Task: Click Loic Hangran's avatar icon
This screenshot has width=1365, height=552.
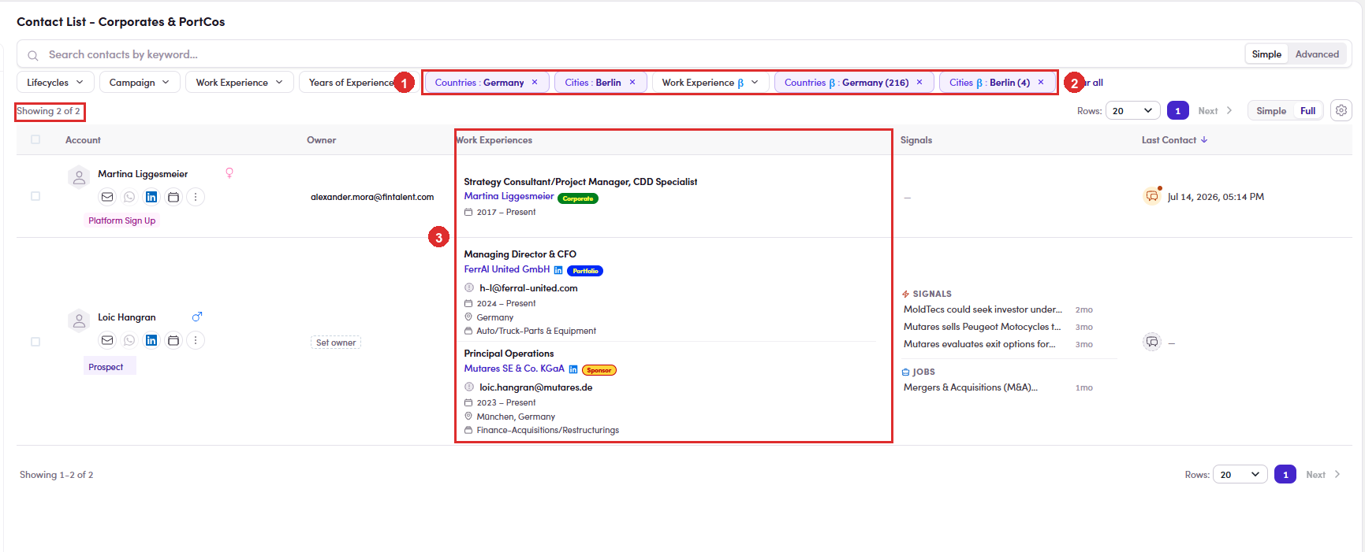Action: coord(79,321)
